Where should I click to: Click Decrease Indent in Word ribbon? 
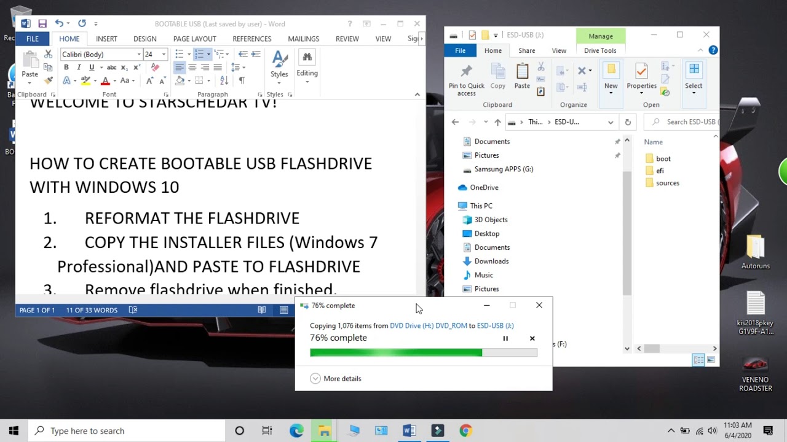(242, 55)
